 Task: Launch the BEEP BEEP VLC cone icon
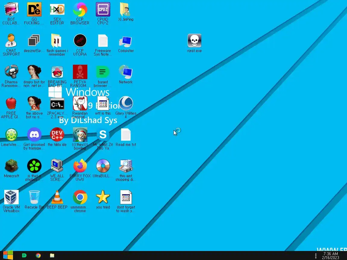[x=57, y=200]
